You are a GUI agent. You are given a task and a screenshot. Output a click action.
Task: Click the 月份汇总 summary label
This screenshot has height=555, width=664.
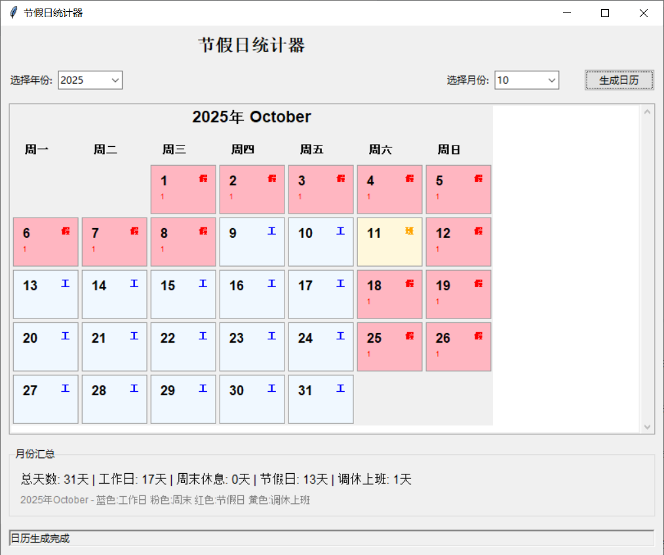35,453
